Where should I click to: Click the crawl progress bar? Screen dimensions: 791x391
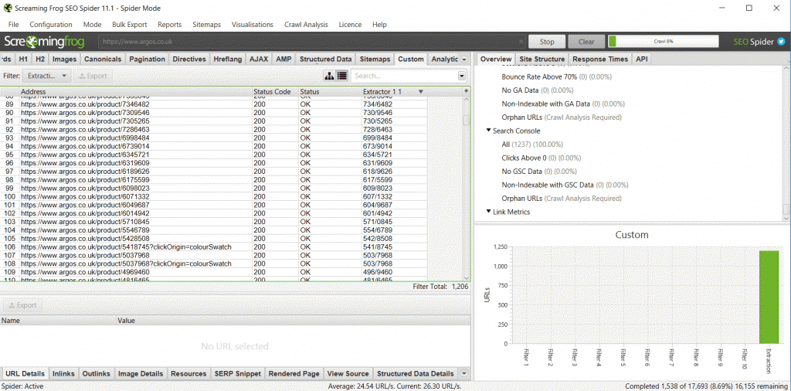(664, 42)
